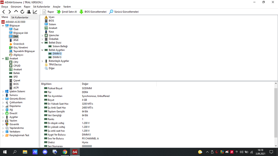Image resolution: width=278 pixels, height=156 pixels.
Task: Open File Explorer from the taskbar
Action: pos(25,152)
